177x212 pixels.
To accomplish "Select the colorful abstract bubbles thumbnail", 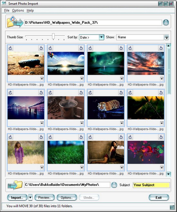I will point(146,152).
